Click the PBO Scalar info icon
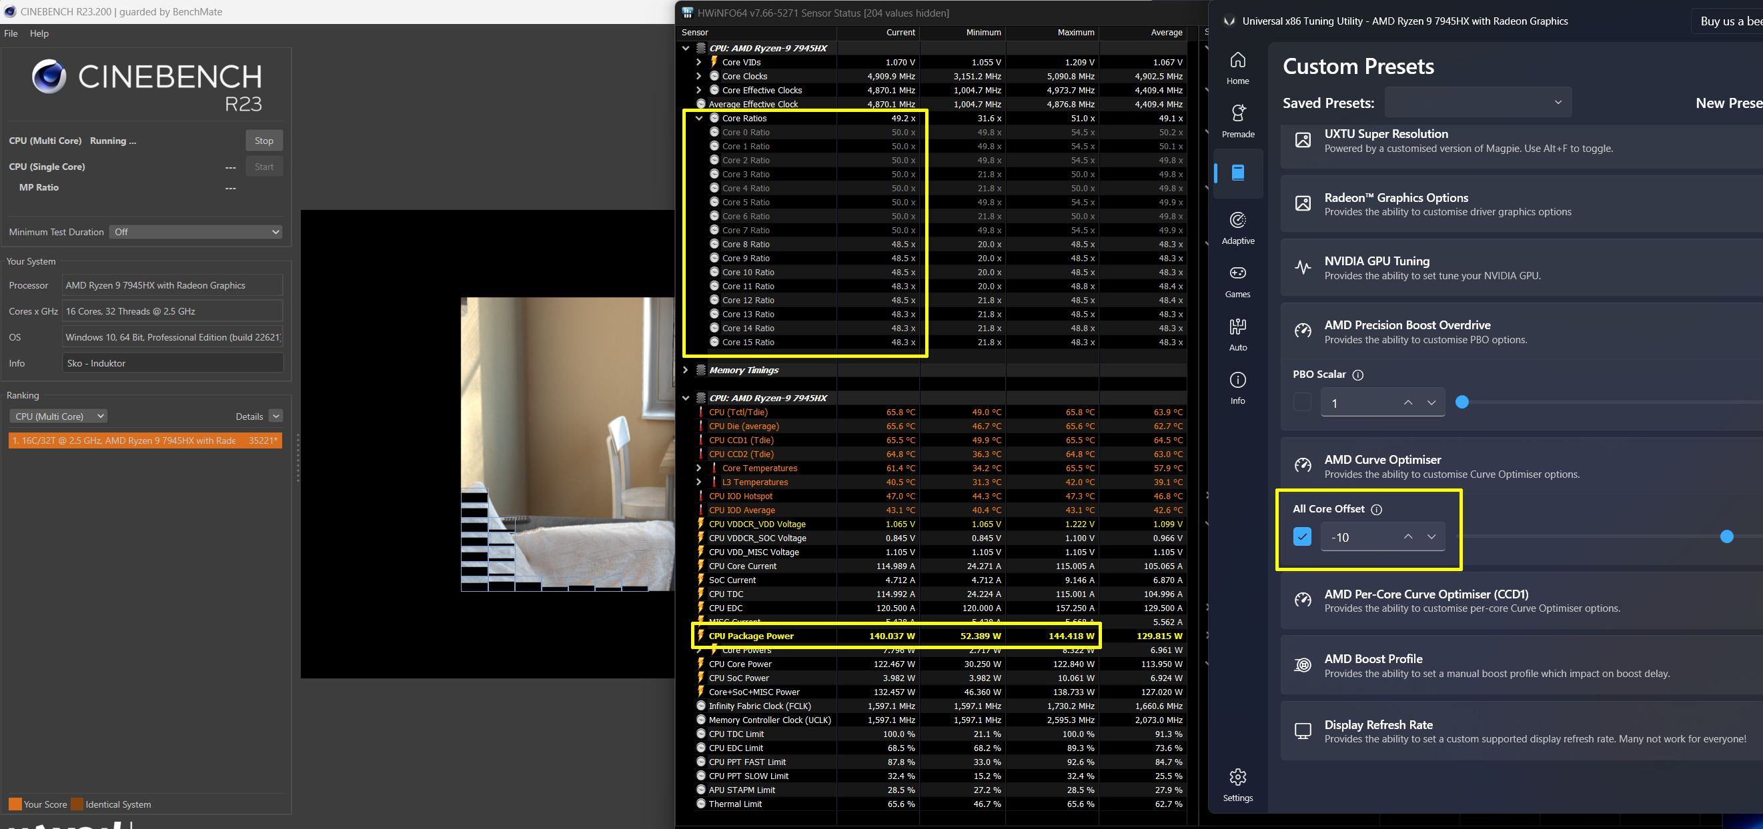1763x829 pixels. 1358,375
